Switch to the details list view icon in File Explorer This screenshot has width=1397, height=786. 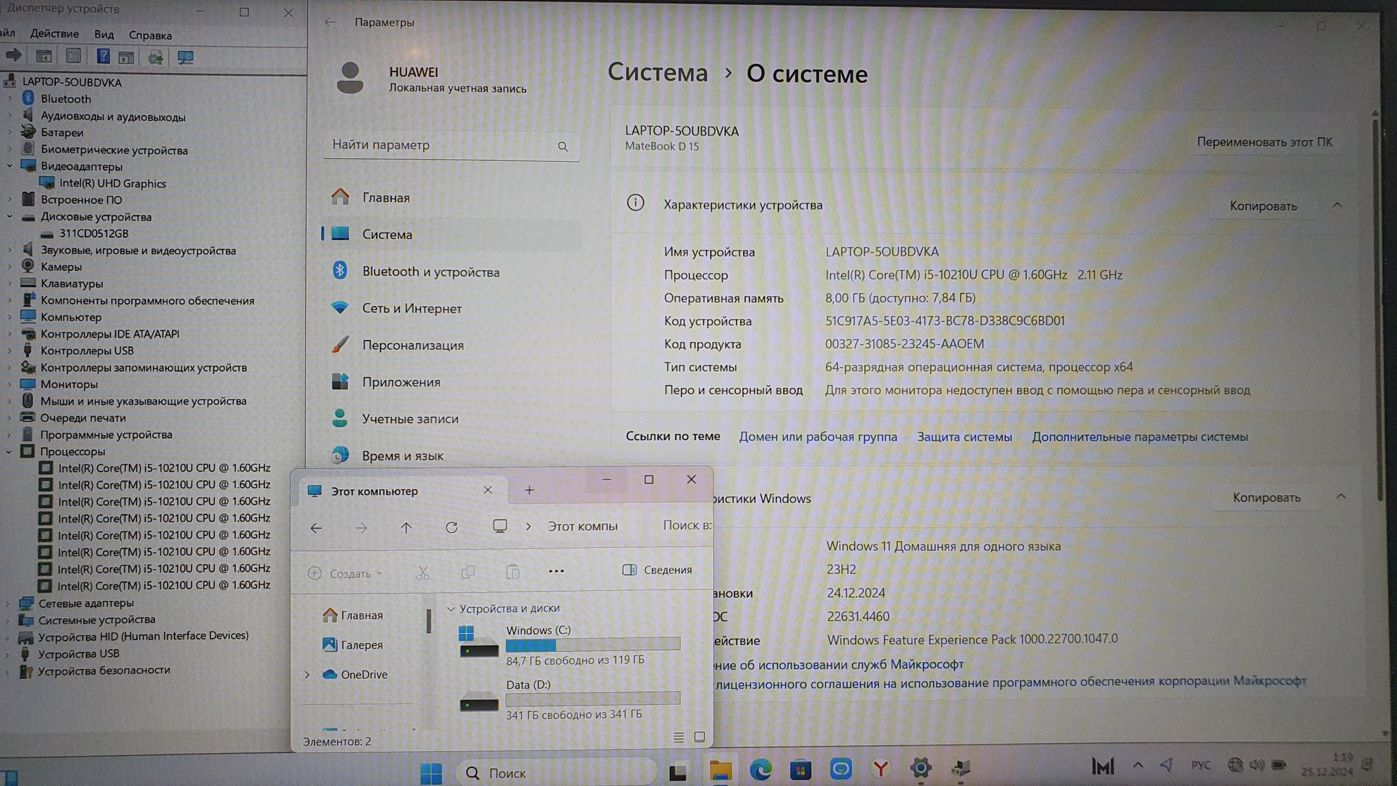[679, 737]
